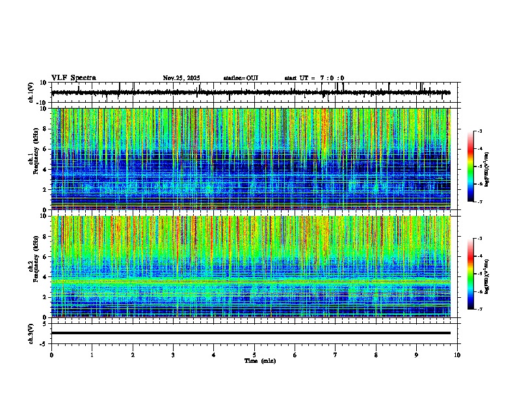Click inside the ch.2 frequency spectrogram
The width and height of the screenshot is (515, 398).
coord(250,267)
